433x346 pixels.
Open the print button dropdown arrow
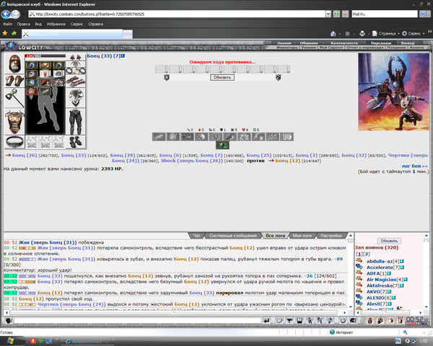[x=368, y=33]
